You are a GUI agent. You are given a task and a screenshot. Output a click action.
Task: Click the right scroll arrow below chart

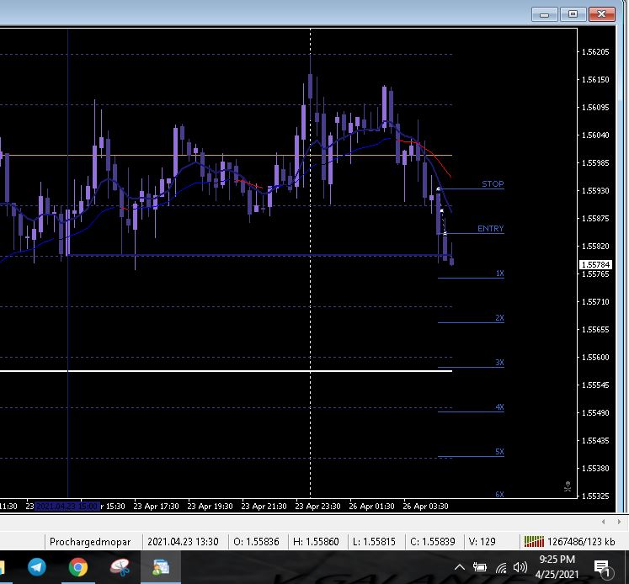pyautogui.click(x=619, y=522)
